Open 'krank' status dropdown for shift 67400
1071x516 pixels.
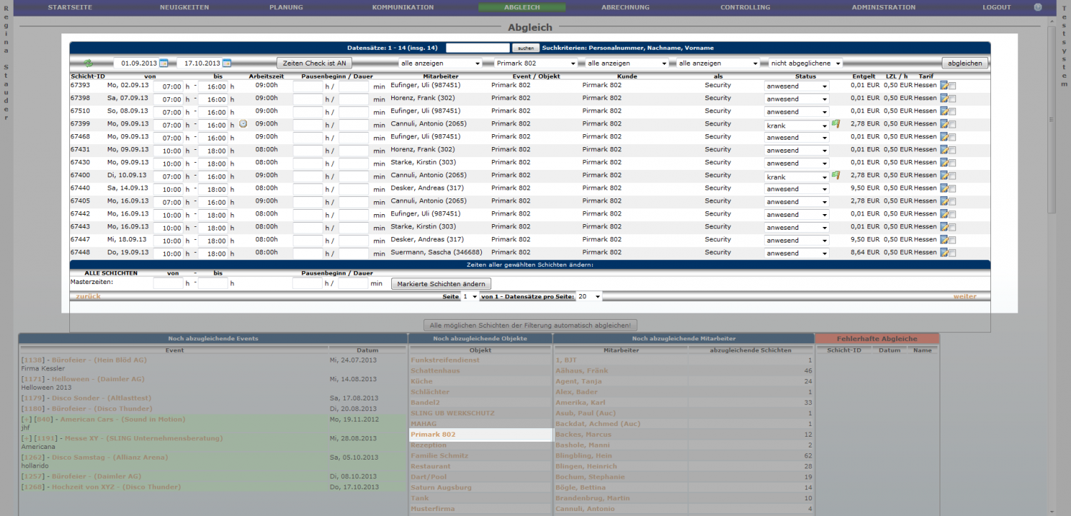797,176
